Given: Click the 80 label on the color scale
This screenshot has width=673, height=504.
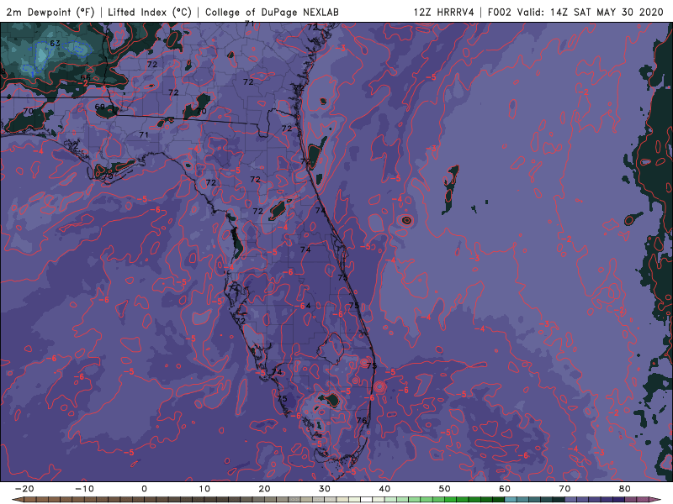Looking at the screenshot, I should tap(625, 489).
